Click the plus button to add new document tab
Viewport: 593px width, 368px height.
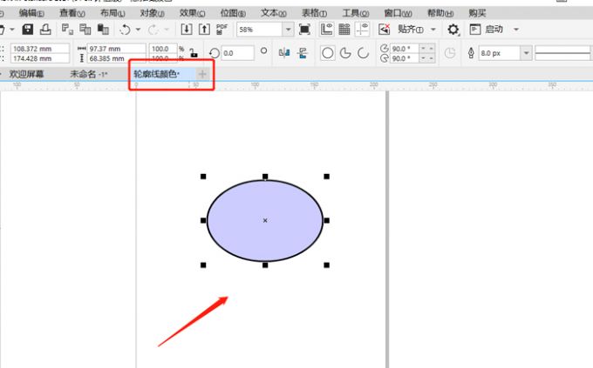click(203, 75)
